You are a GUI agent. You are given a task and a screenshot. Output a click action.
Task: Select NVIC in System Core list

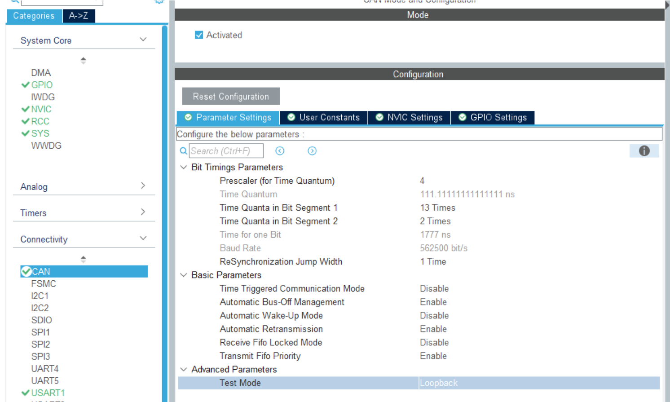click(41, 109)
